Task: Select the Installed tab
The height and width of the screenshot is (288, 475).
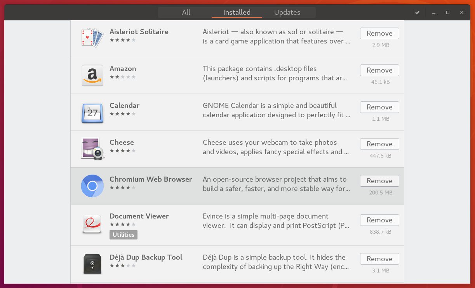Action: point(237,12)
